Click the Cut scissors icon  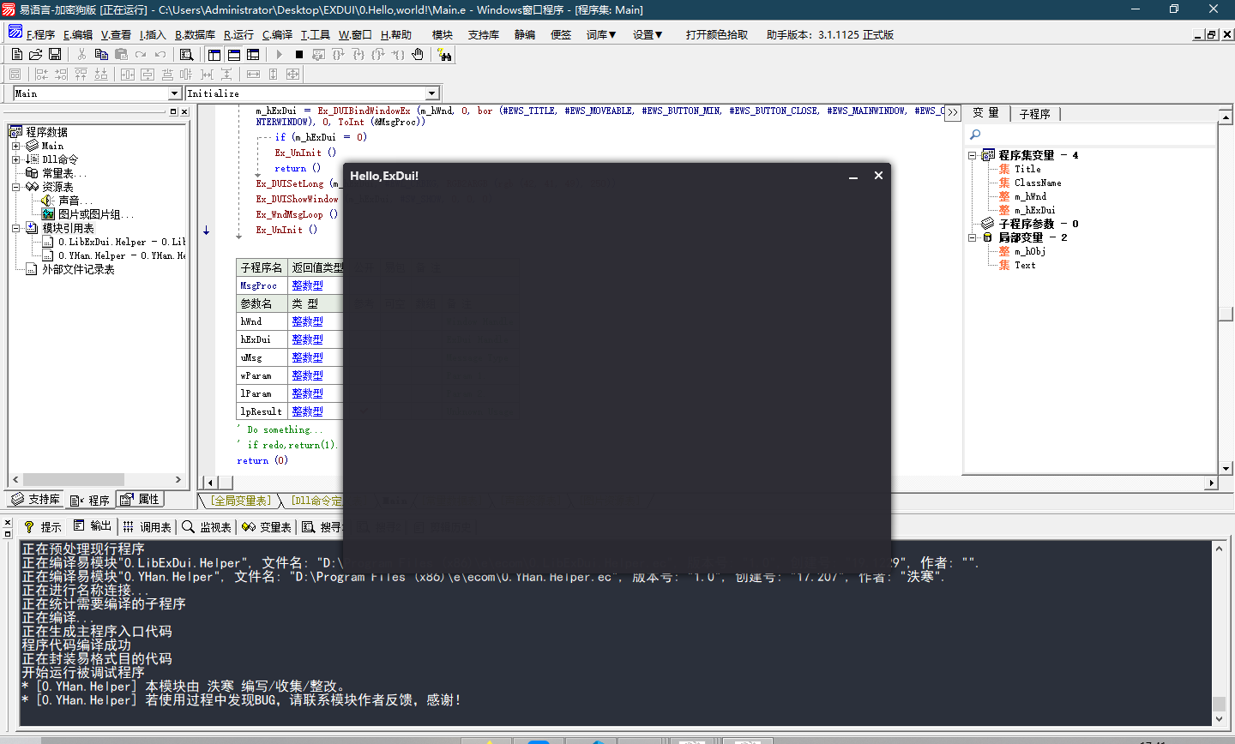(x=81, y=54)
